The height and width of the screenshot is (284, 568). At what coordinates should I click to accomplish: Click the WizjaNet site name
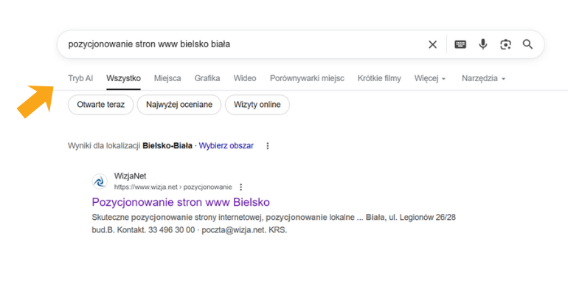tap(130, 176)
